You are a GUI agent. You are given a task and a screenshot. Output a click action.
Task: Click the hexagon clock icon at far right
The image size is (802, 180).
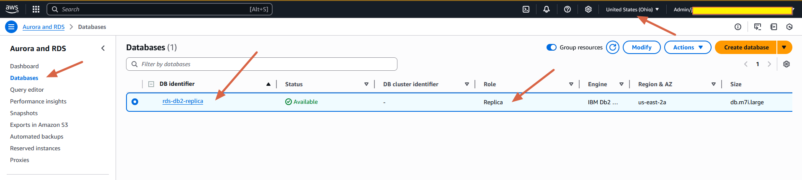coord(789,27)
